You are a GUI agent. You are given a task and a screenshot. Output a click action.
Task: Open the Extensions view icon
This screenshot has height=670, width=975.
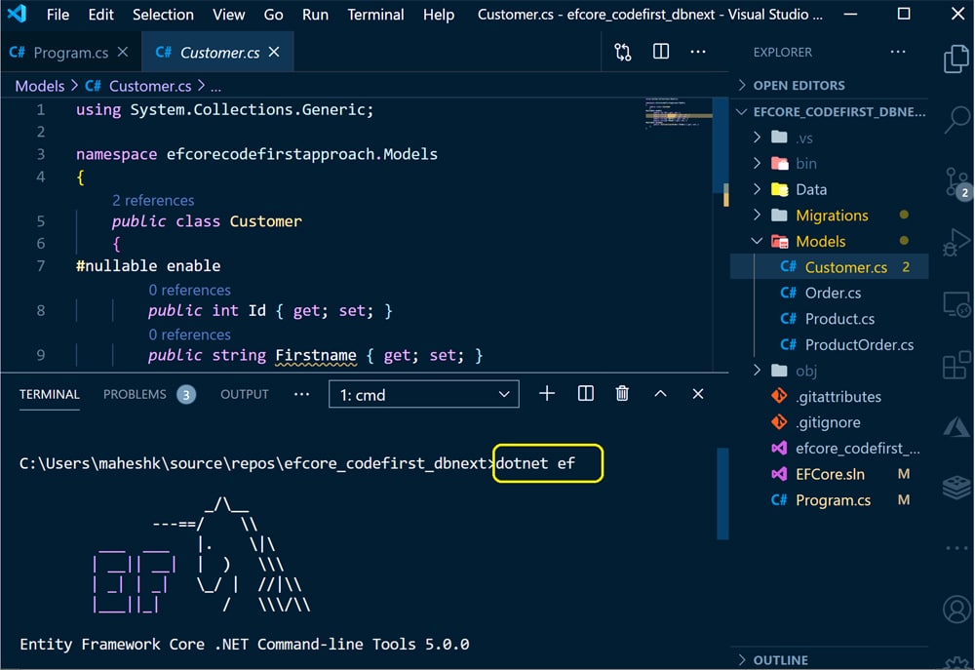955,366
